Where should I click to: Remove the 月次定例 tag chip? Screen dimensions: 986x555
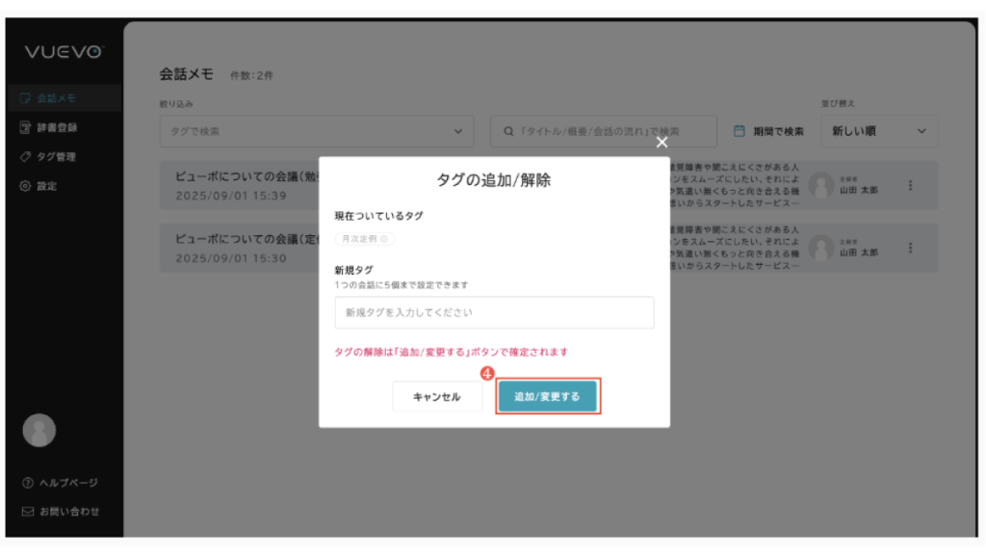[x=384, y=239]
